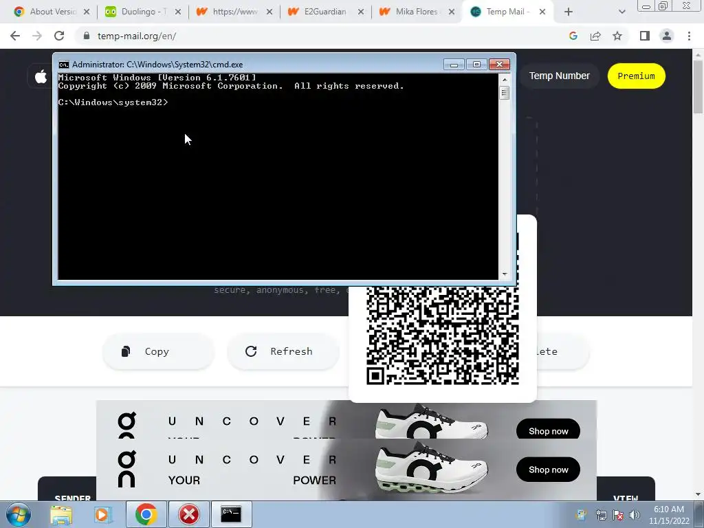Open the Chrome three-dot menu
The width and height of the screenshot is (704, 528).
click(x=689, y=36)
